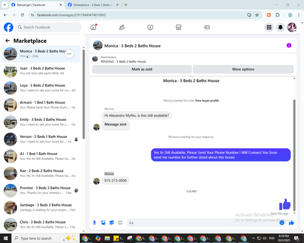Open Vernon - 2 Beds 1 Bath House chat
This screenshot has height=243, width=304.
pyautogui.click(x=41, y=139)
